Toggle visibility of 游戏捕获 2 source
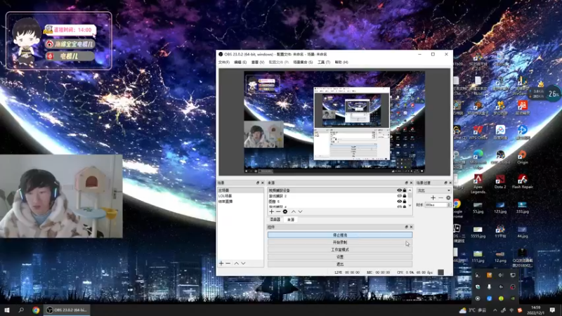The image size is (562, 316). [x=399, y=196]
